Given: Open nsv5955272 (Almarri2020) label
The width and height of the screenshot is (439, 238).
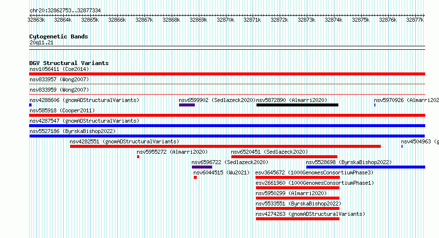Looking at the screenshot, I should [x=172, y=152].
